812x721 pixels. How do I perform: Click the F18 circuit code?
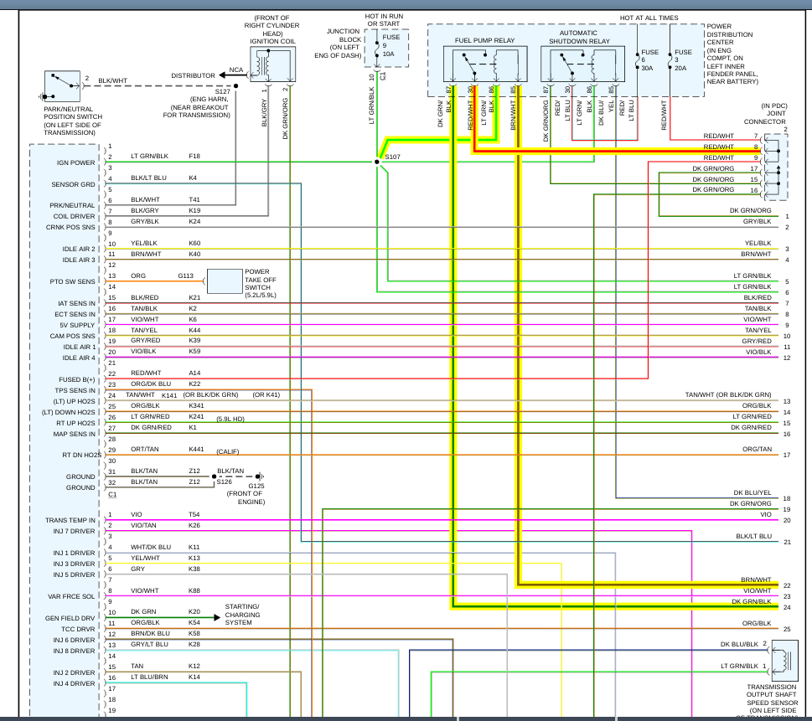click(194, 156)
